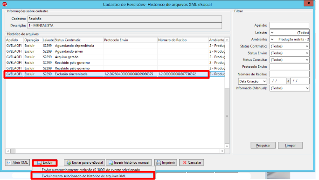Cancel with the Cancelar button
Viewport: 319px width, 180px height.
pos(191,162)
